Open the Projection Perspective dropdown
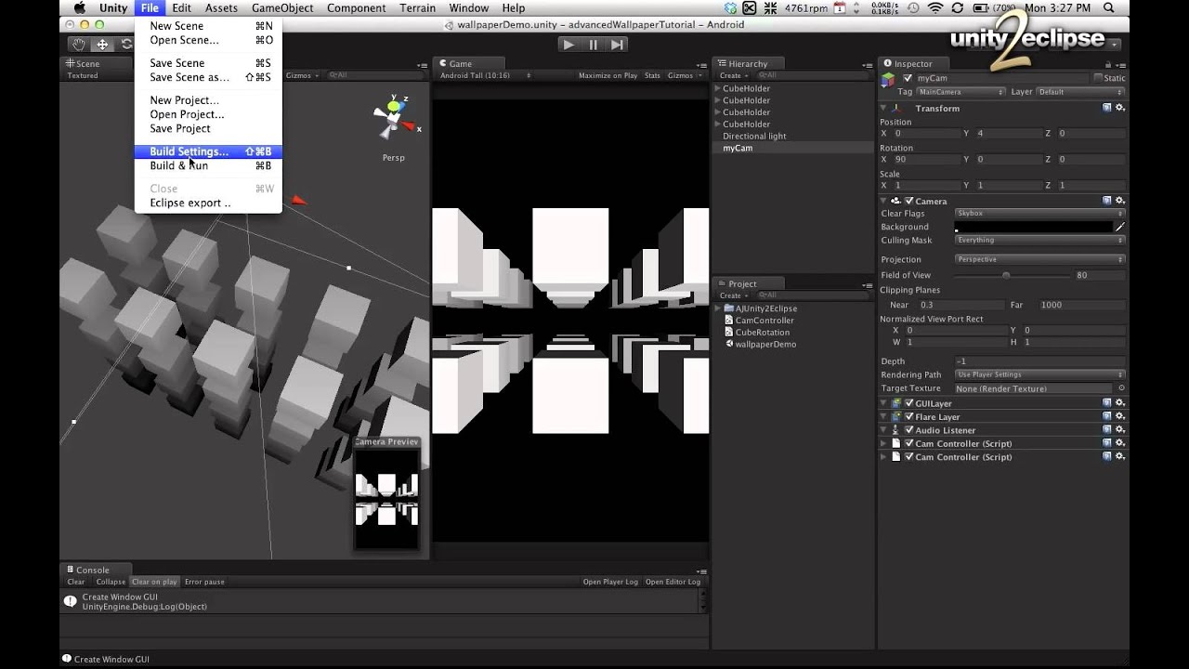Screen dimensions: 1189x669 1039,259
